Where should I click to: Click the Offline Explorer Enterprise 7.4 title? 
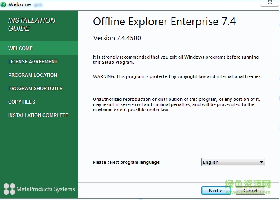coord(164,22)
